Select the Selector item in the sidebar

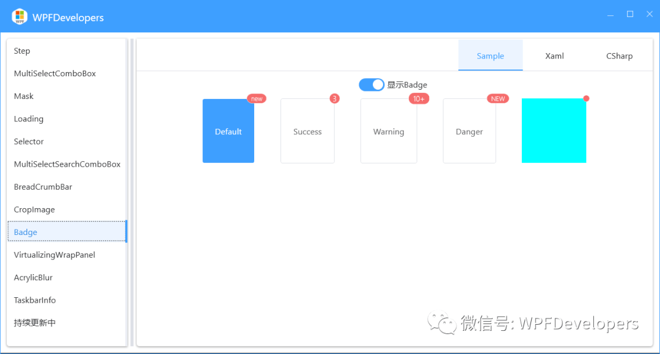click(x=29, y=141)
